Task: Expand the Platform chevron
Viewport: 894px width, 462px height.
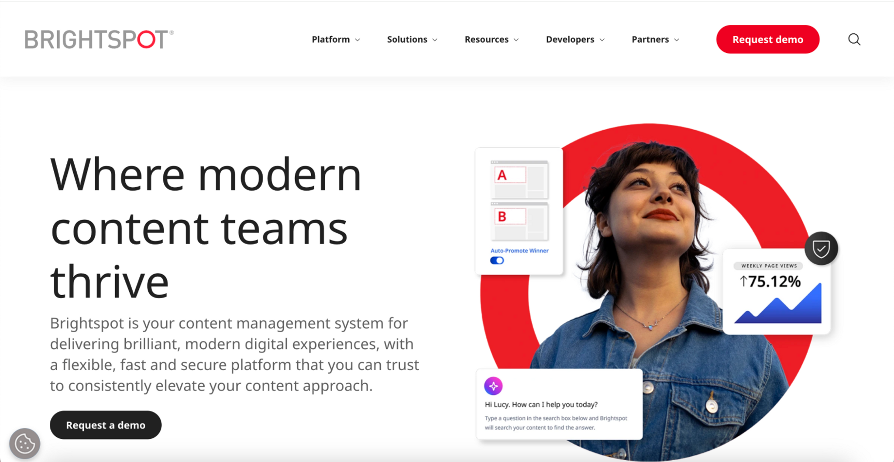Action: pyautogui.click(x=358, y=40)
